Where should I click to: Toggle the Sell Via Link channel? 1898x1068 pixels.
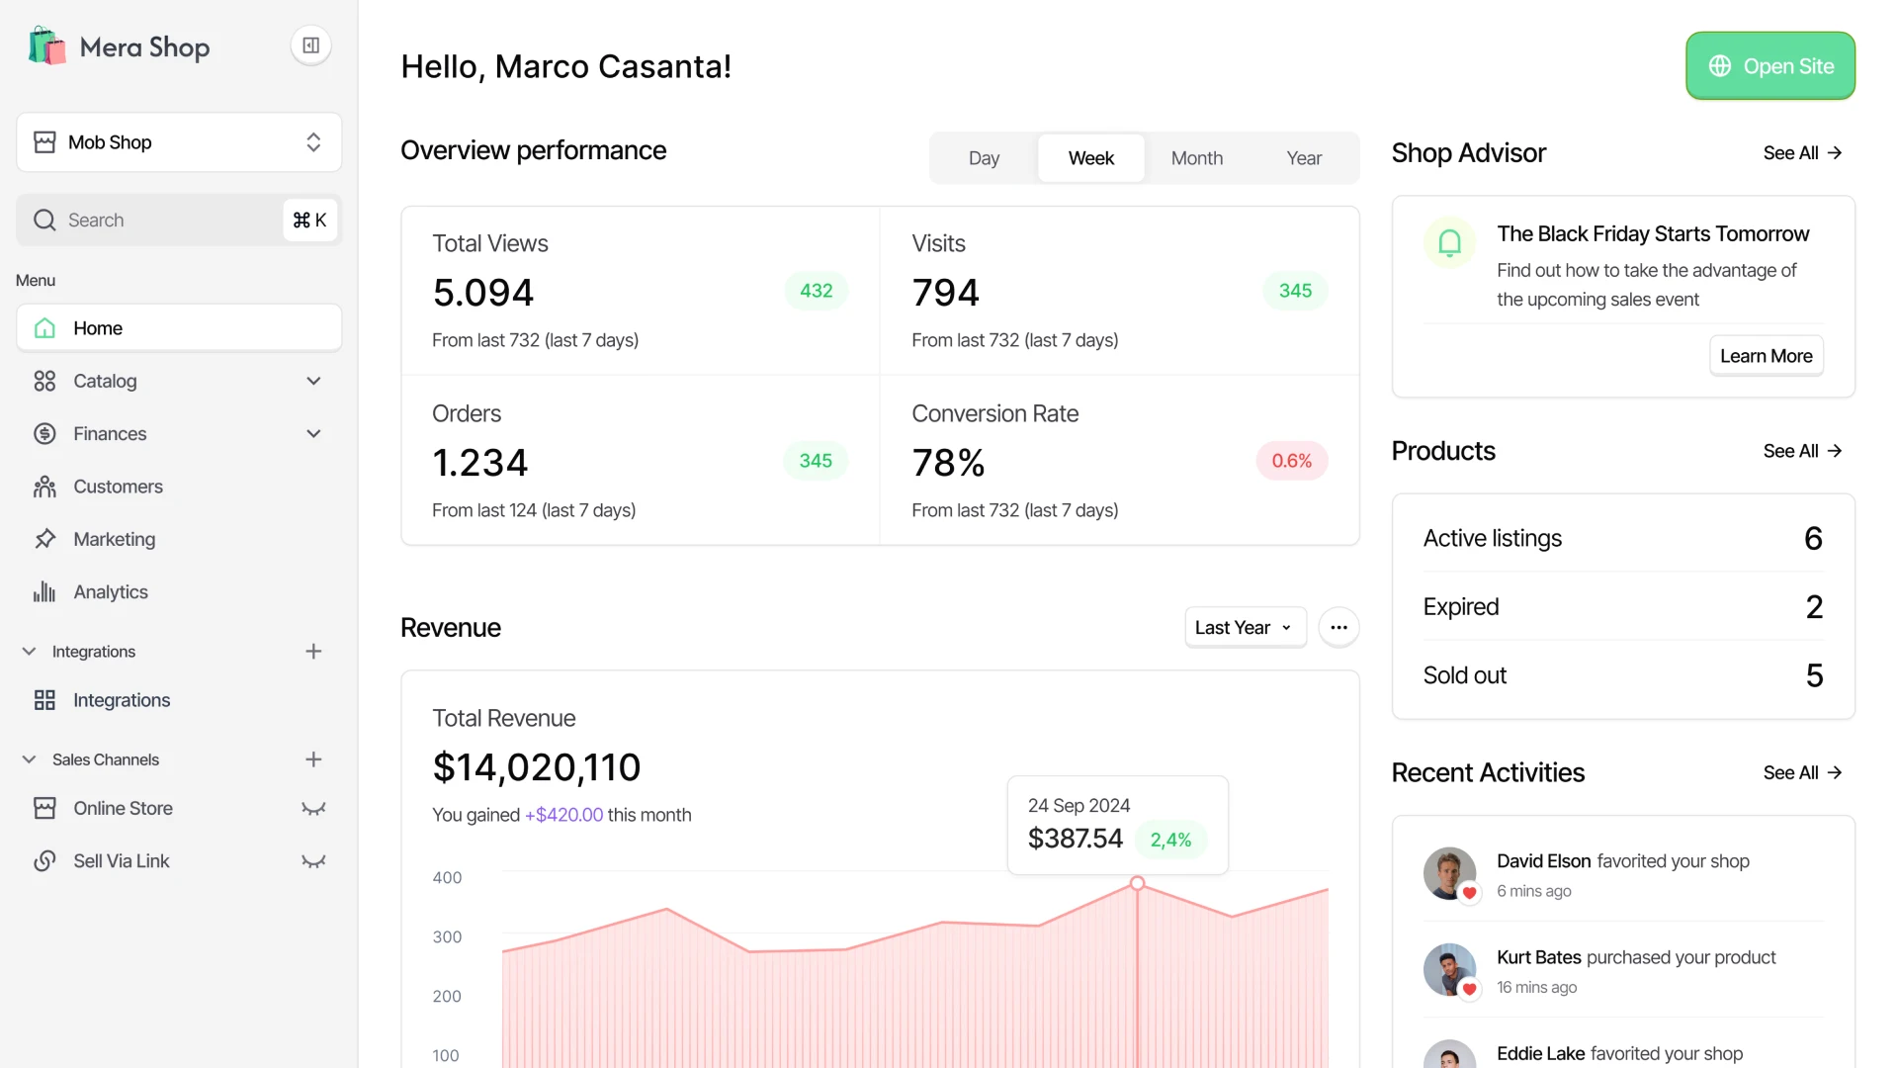pyautogui.click(x=312, y=860)
